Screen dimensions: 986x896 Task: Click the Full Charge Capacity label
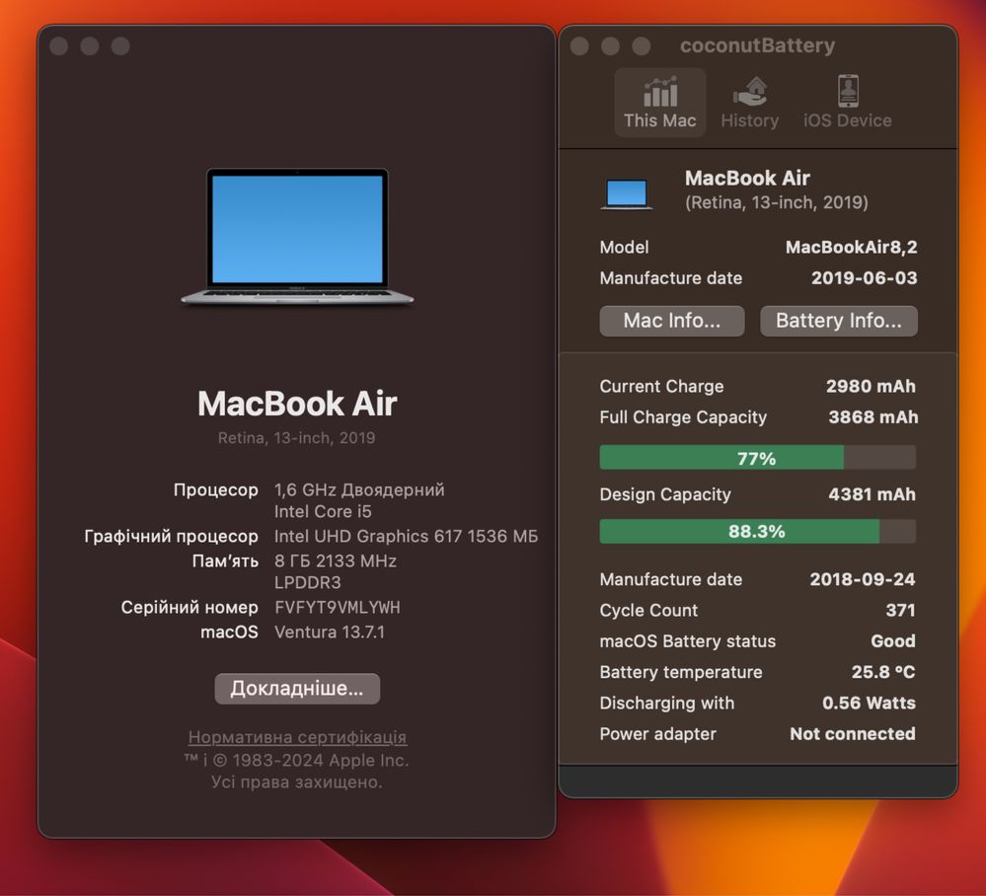(683, 417)
